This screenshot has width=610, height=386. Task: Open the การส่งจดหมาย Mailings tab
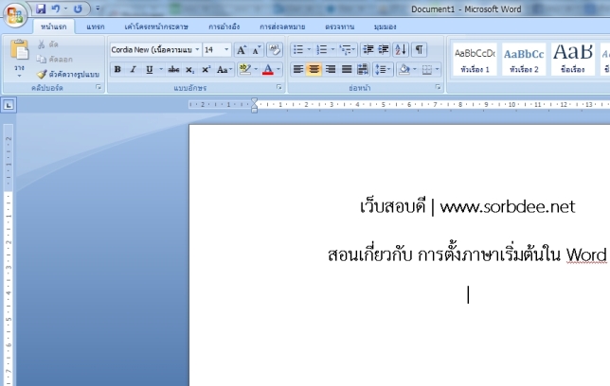point(282,26)
